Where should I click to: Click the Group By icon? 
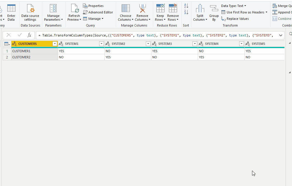214,8
